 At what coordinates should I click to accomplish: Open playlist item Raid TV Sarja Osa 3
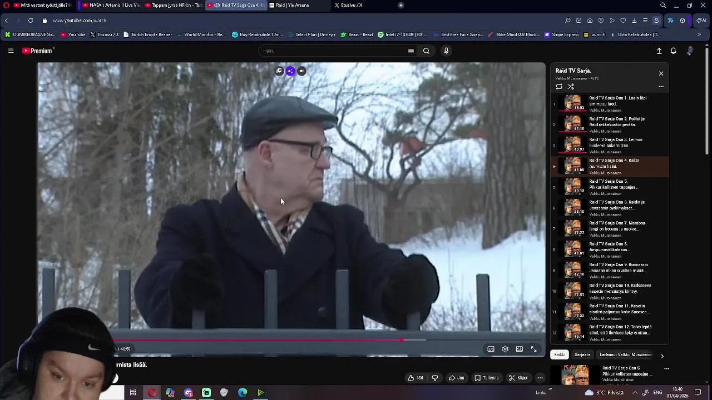coord(610,145)
